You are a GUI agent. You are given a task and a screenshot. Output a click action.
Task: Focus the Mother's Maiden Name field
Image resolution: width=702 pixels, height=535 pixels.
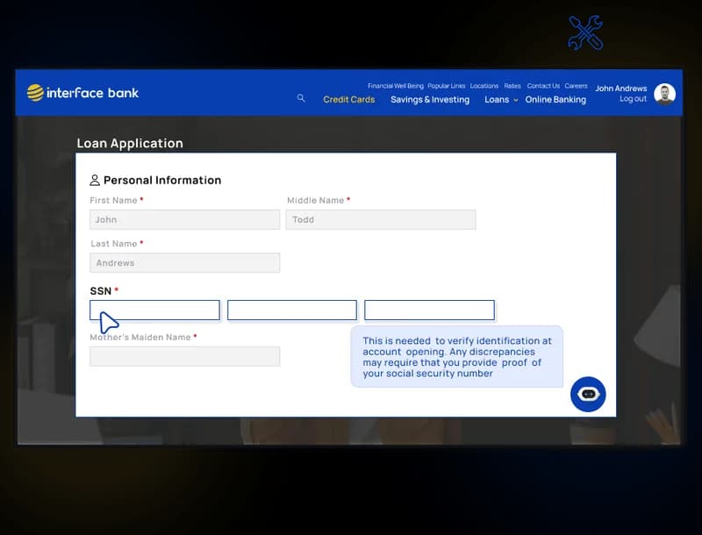point(184,356)
